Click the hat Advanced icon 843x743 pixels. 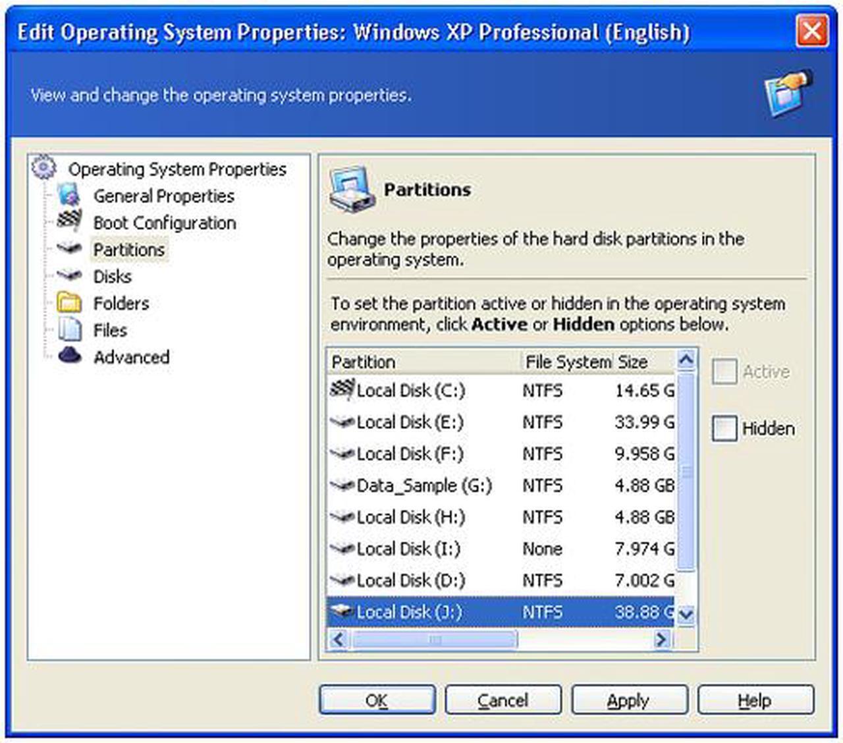click(69, 356)
